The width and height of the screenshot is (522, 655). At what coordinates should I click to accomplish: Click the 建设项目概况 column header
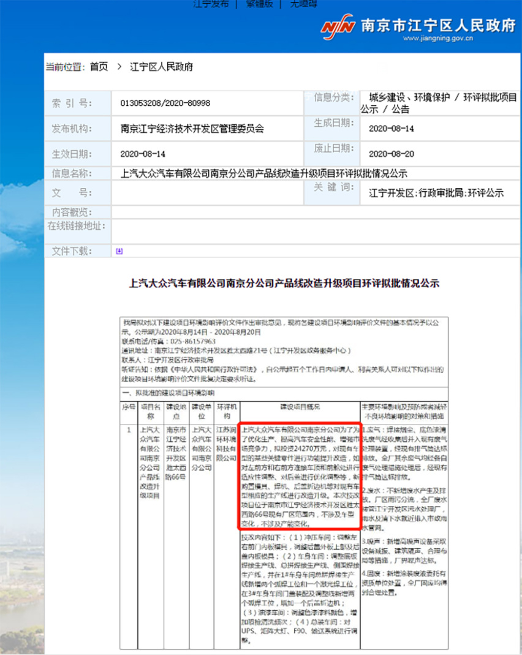pyautogui.click(x=300, y=407)
